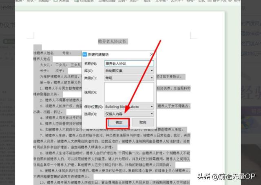The width and height of the screenshot is (261, 185).
Task: Click the 名称 field containing 赡养老人协议
Action: point(129,63)
